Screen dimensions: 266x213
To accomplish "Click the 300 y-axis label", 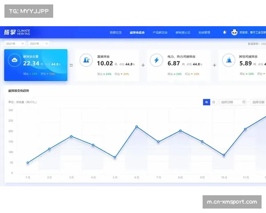I will [x=11, y=110].
